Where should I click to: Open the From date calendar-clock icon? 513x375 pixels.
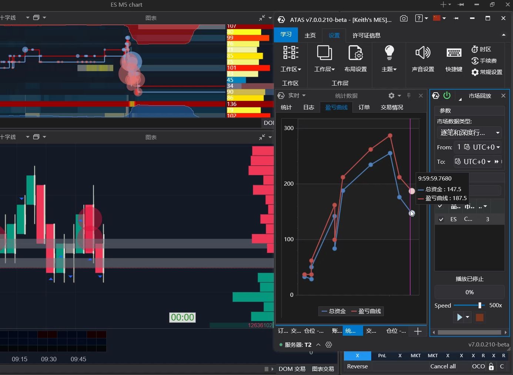point(467,147)
